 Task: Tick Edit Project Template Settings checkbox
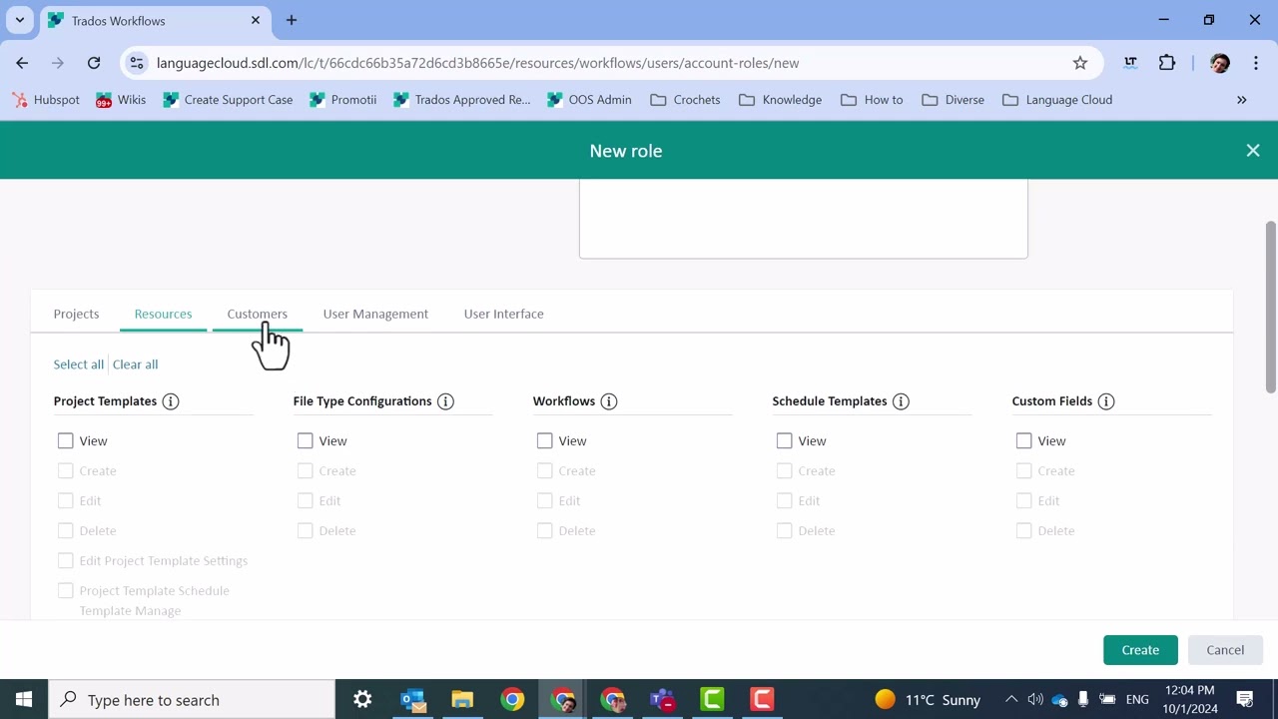point(66,560)
